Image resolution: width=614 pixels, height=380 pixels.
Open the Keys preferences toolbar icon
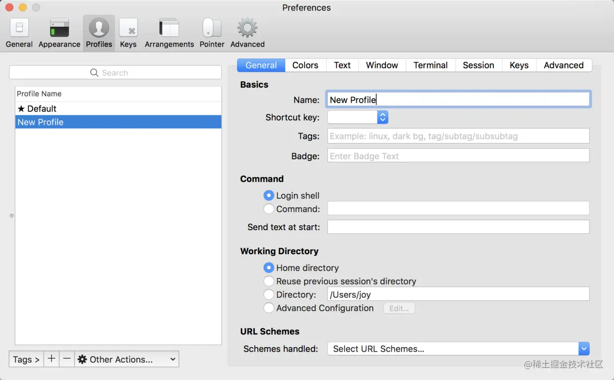pyautogui.click(x=128, y=28)
